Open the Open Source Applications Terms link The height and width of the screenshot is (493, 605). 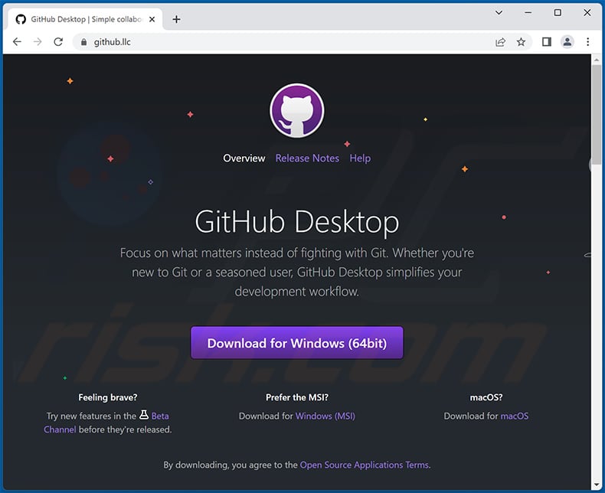[365, 465]
